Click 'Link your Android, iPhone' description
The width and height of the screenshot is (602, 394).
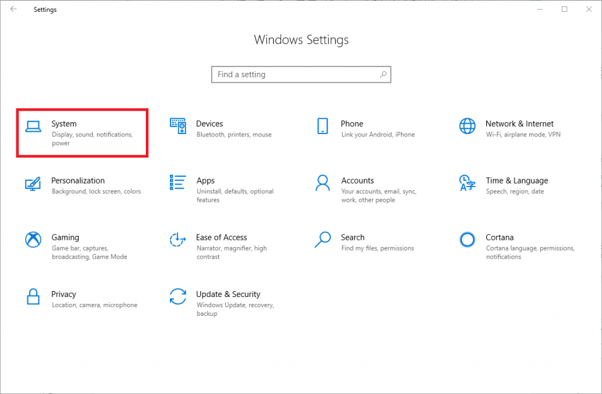(x=378, y=135)
